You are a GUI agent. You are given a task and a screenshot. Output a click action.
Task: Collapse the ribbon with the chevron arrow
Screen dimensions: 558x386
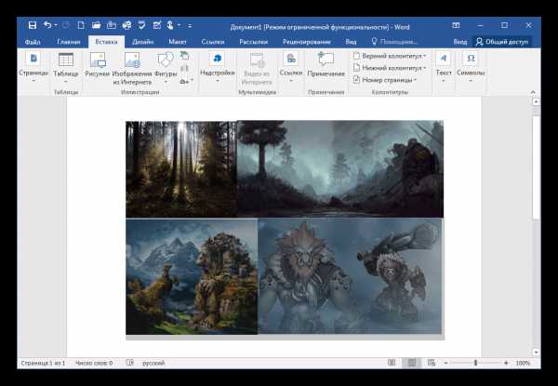(x=533, y=92)
